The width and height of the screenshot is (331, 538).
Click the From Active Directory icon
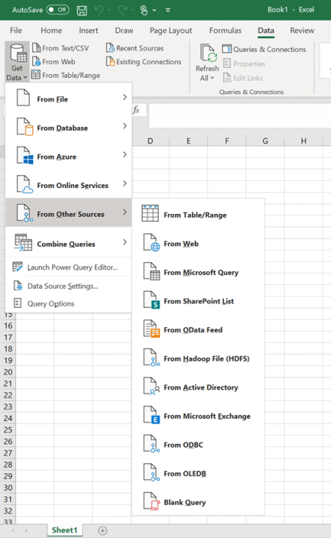[x=152, y=387]
